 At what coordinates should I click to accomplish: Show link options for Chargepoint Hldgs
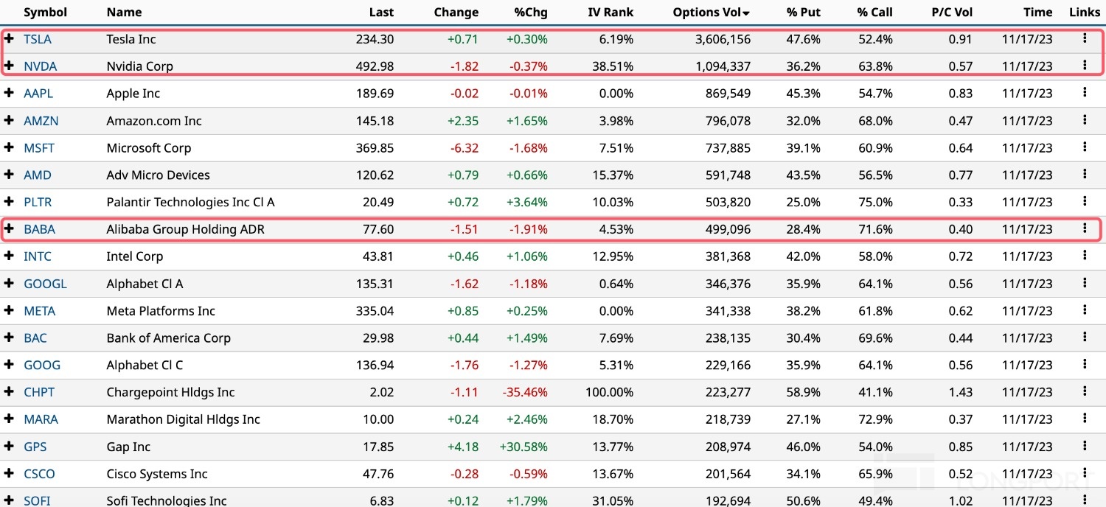click(x=1085, y=393)
